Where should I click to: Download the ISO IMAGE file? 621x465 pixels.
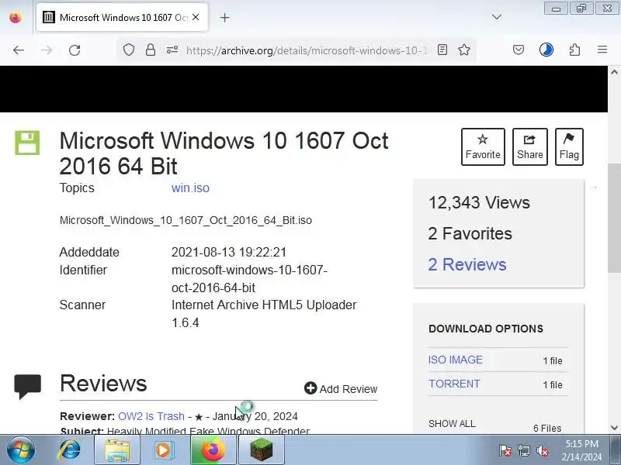pos(456,360)
